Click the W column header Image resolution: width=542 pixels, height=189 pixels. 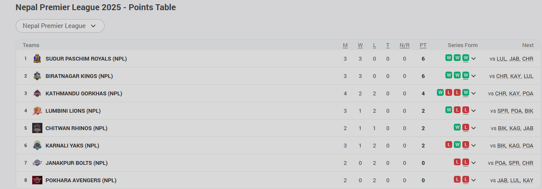click(x=360, y=45)
